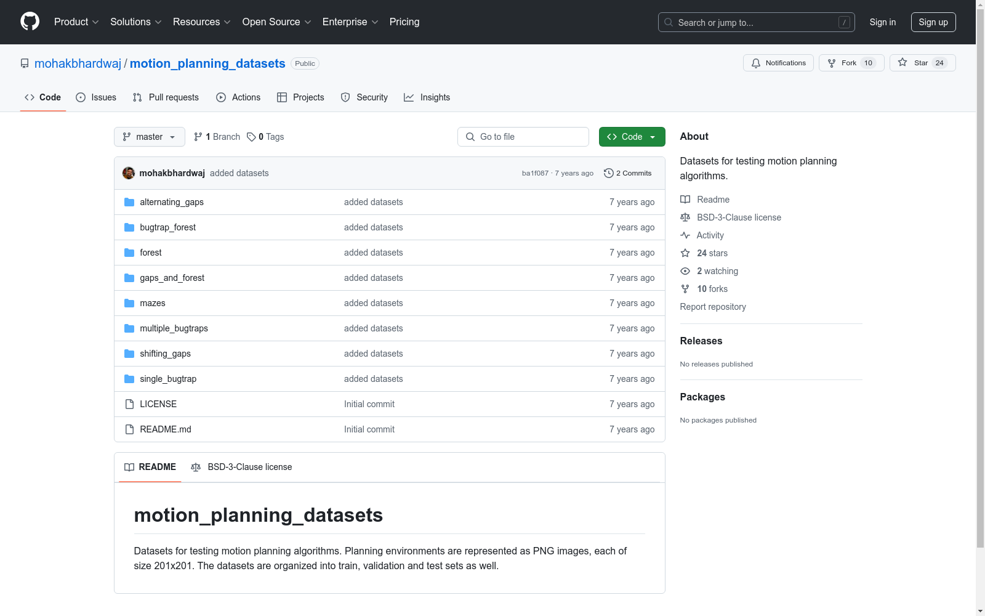This screenshot has height=616, width=985.
Task: Open the Projects tab
Action: [300, 97]
